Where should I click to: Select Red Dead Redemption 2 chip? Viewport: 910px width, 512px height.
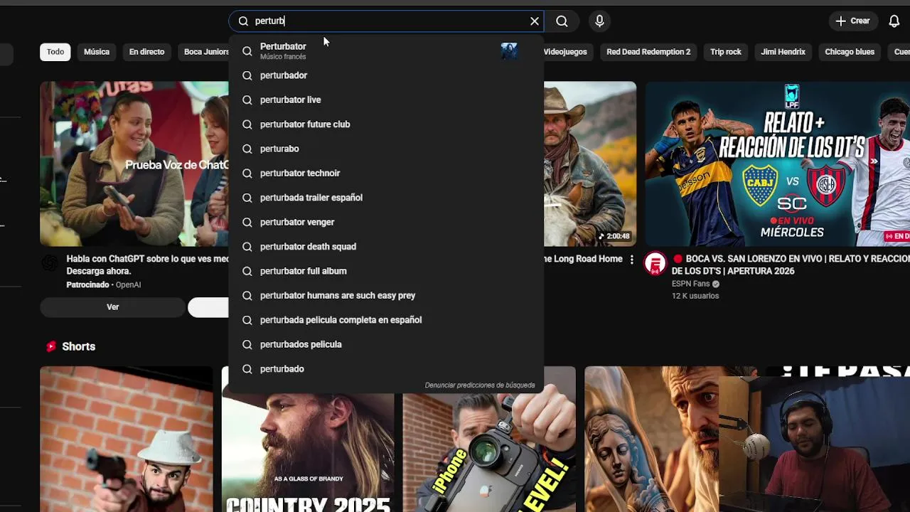pyautogui.click(x=648, y=52)
